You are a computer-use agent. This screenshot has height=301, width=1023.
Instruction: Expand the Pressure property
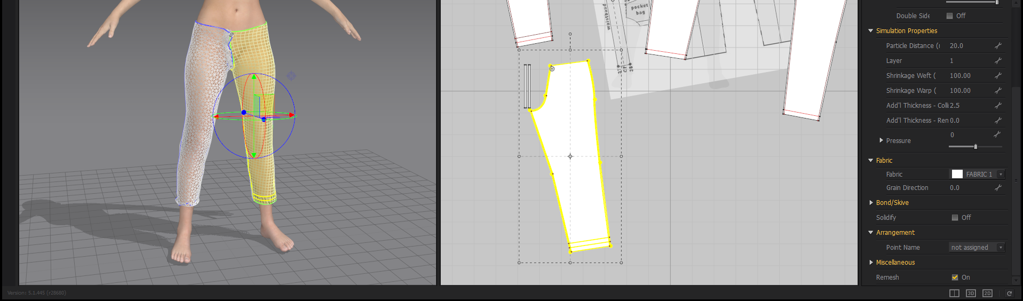(881, 140)
